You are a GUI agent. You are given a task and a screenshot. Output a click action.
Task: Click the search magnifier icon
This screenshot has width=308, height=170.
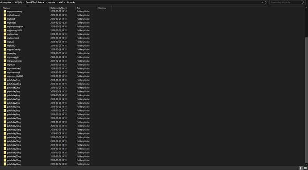click(x=303, y=2)
